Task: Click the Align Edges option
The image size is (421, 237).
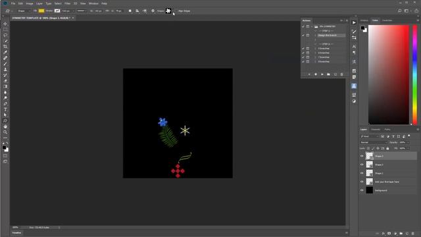Action: [184, 11]
